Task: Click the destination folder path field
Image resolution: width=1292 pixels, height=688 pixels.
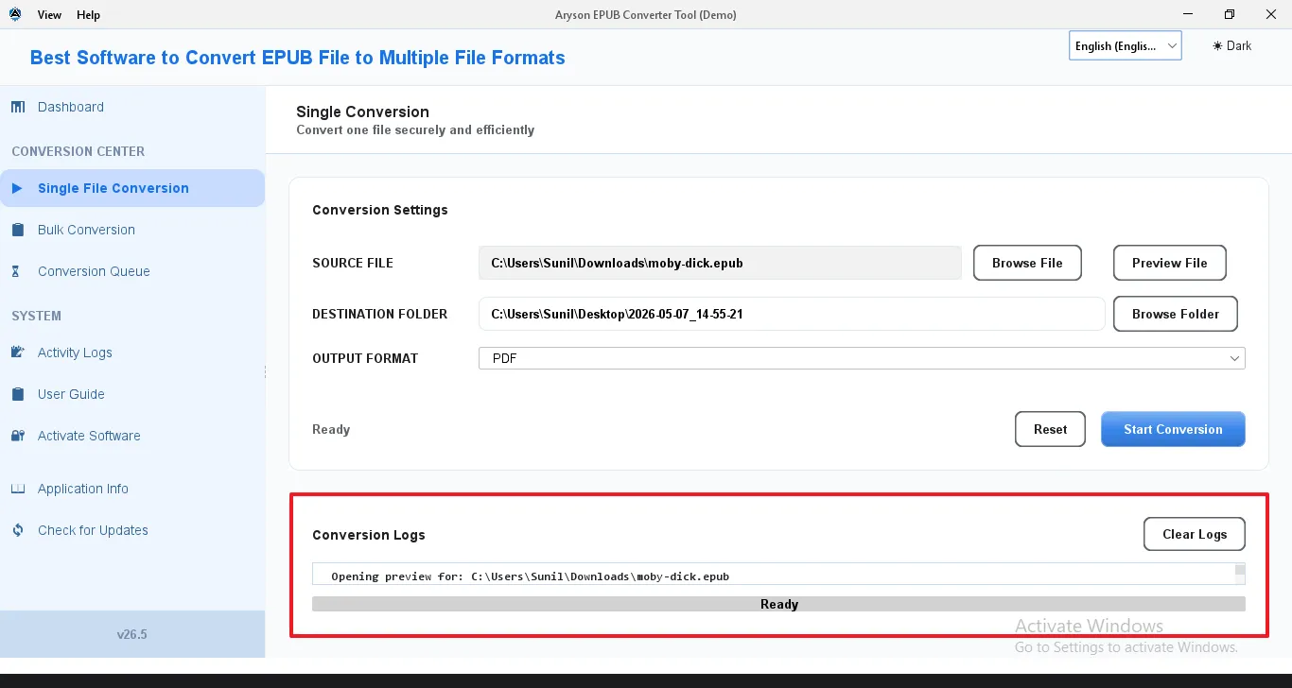Action: pyautogui.click(x=792, y=314)
